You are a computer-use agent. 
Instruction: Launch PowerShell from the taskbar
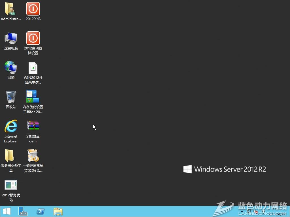tap(40, 211)
